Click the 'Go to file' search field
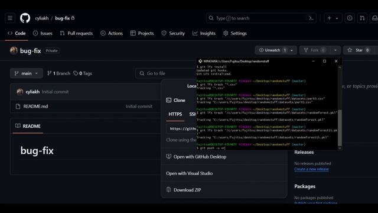Screen dimensions: 378x213 (166, 73)
